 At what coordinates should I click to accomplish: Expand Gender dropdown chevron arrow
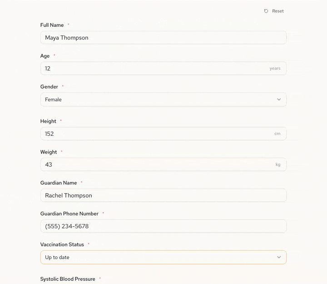tap(279, 100)
